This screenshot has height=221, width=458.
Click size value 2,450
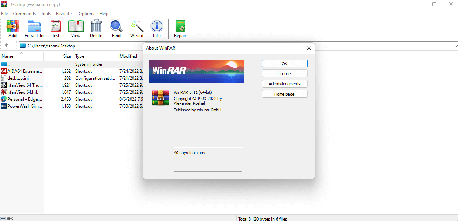pyautogui.click(x=66, y=99)
